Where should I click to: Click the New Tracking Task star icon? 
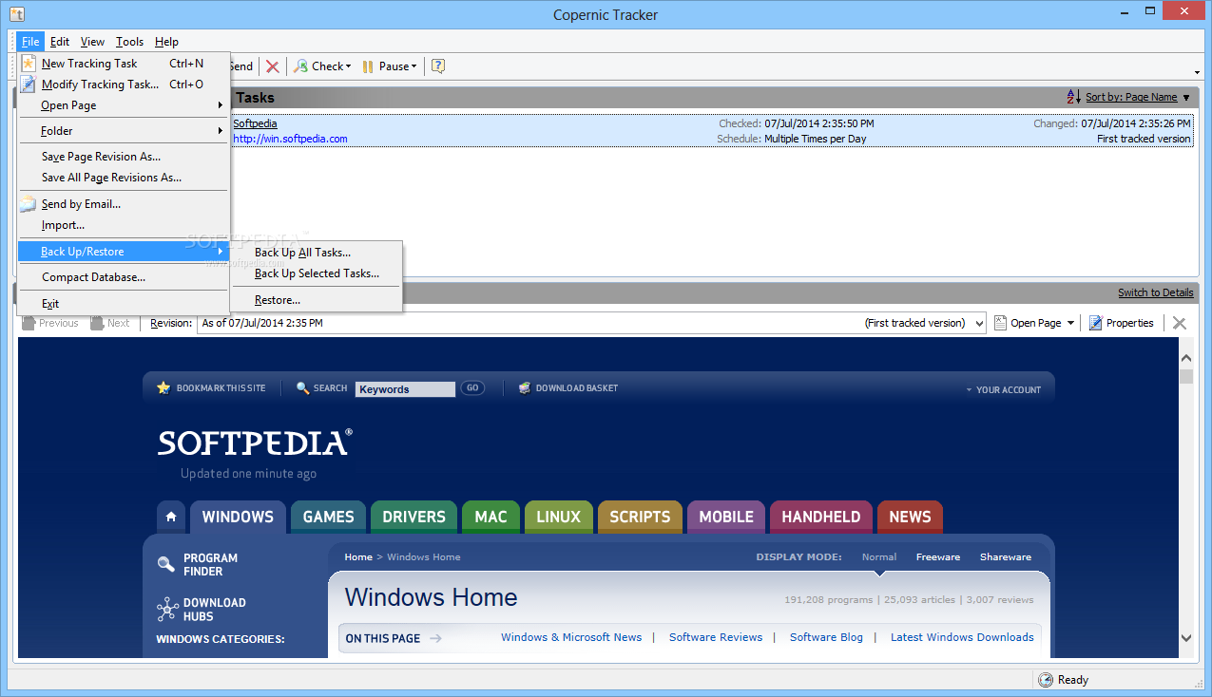[29, 64]
